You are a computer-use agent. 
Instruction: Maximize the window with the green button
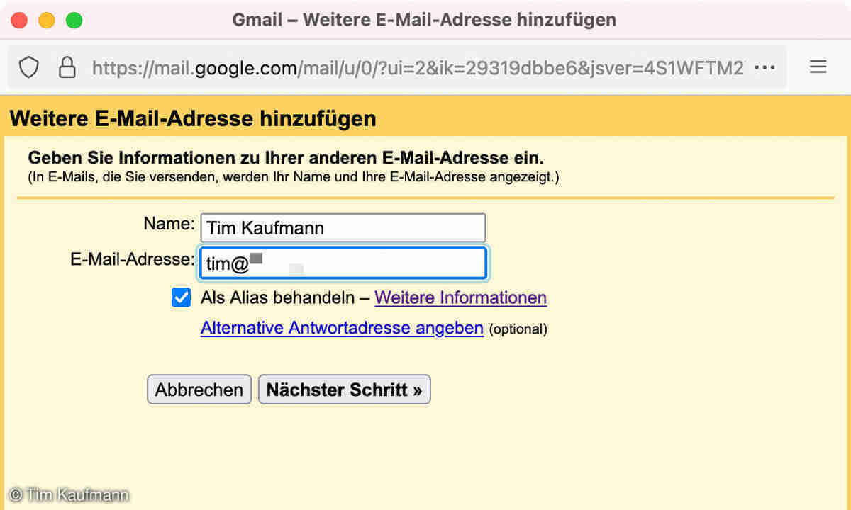point(74,21)
